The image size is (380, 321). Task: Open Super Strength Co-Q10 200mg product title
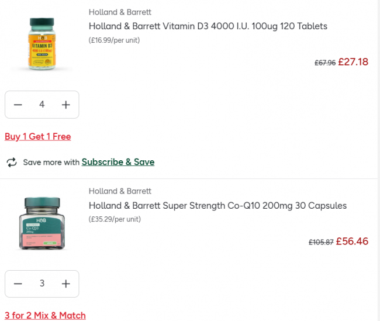(x=217, y=205)
